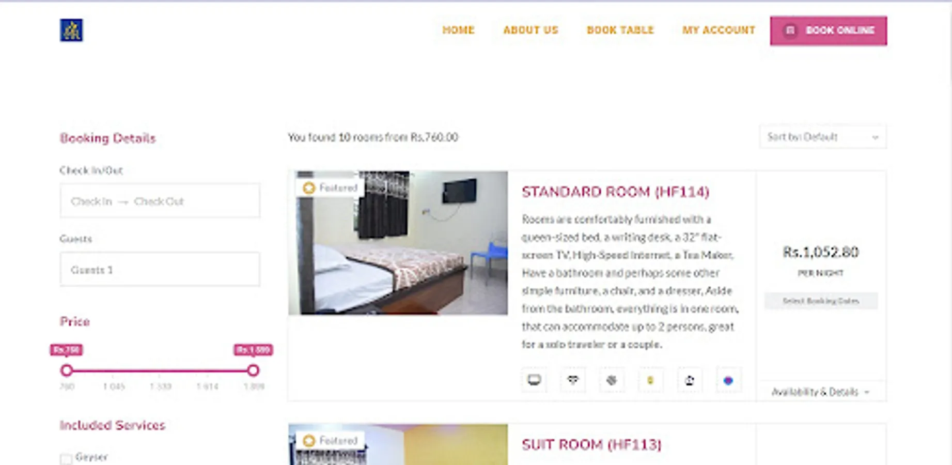Click the TV amenity icon
This screenshot has width=952, height=465.
point(534,380)
